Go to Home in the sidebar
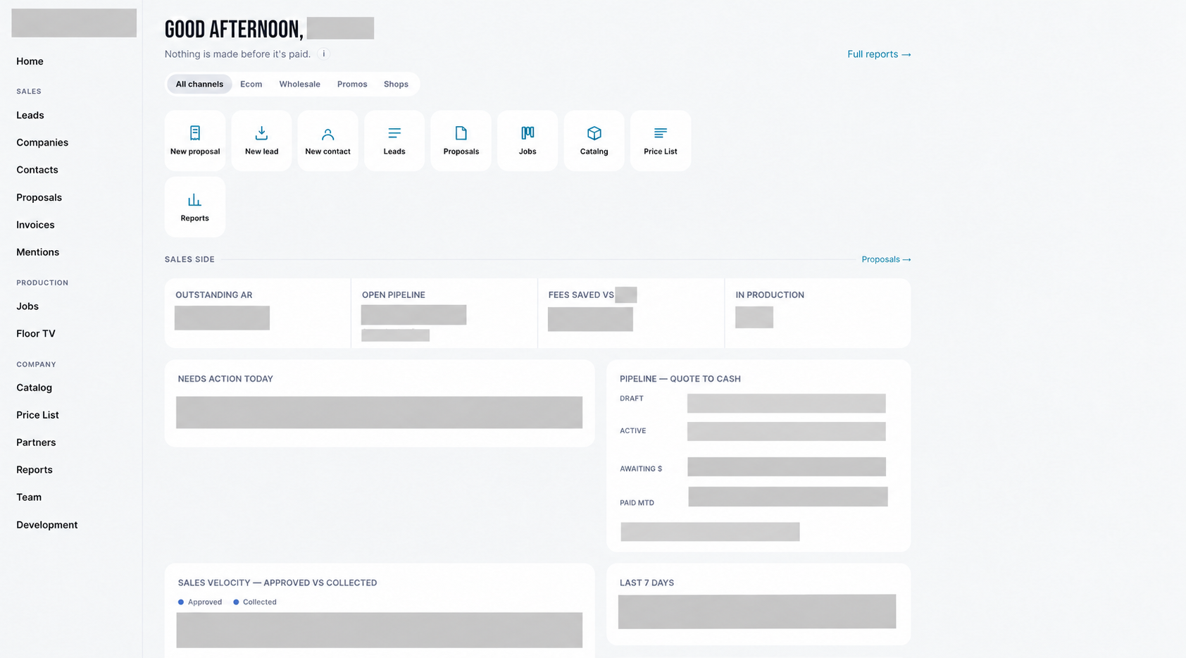Screen dimensions: 1186x658 tap(30, 61)
